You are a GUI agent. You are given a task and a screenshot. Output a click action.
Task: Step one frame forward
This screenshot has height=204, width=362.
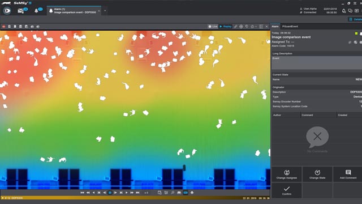tap(115, 193)
